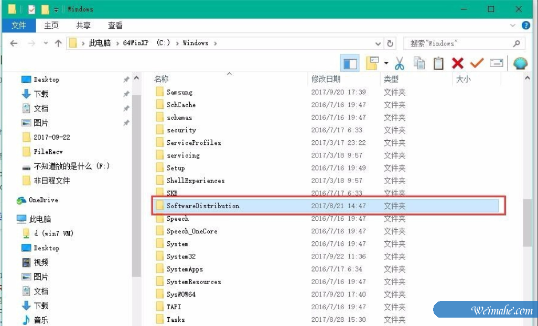The width and height of the screenshot is (538, 326).
Task: Click the Paste clipboard icon
Action: [x=438, y=63]
